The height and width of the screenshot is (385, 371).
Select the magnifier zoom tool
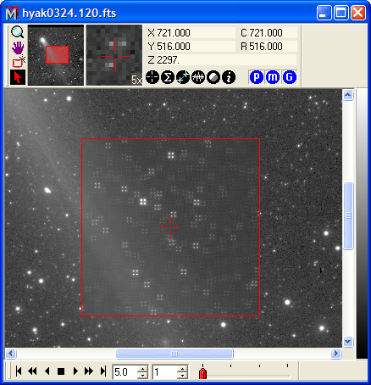click(18, 32)
